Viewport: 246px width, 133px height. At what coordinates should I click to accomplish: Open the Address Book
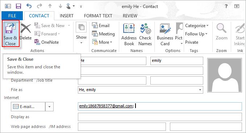pyautogui.click(x=129, y=34)
